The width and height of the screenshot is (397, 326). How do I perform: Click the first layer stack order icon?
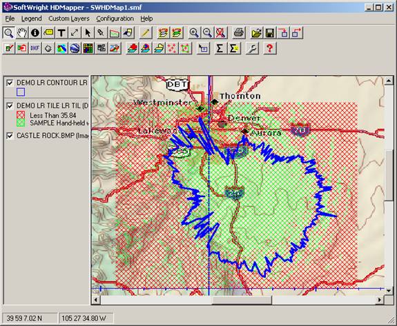click(x=164, y=33)
